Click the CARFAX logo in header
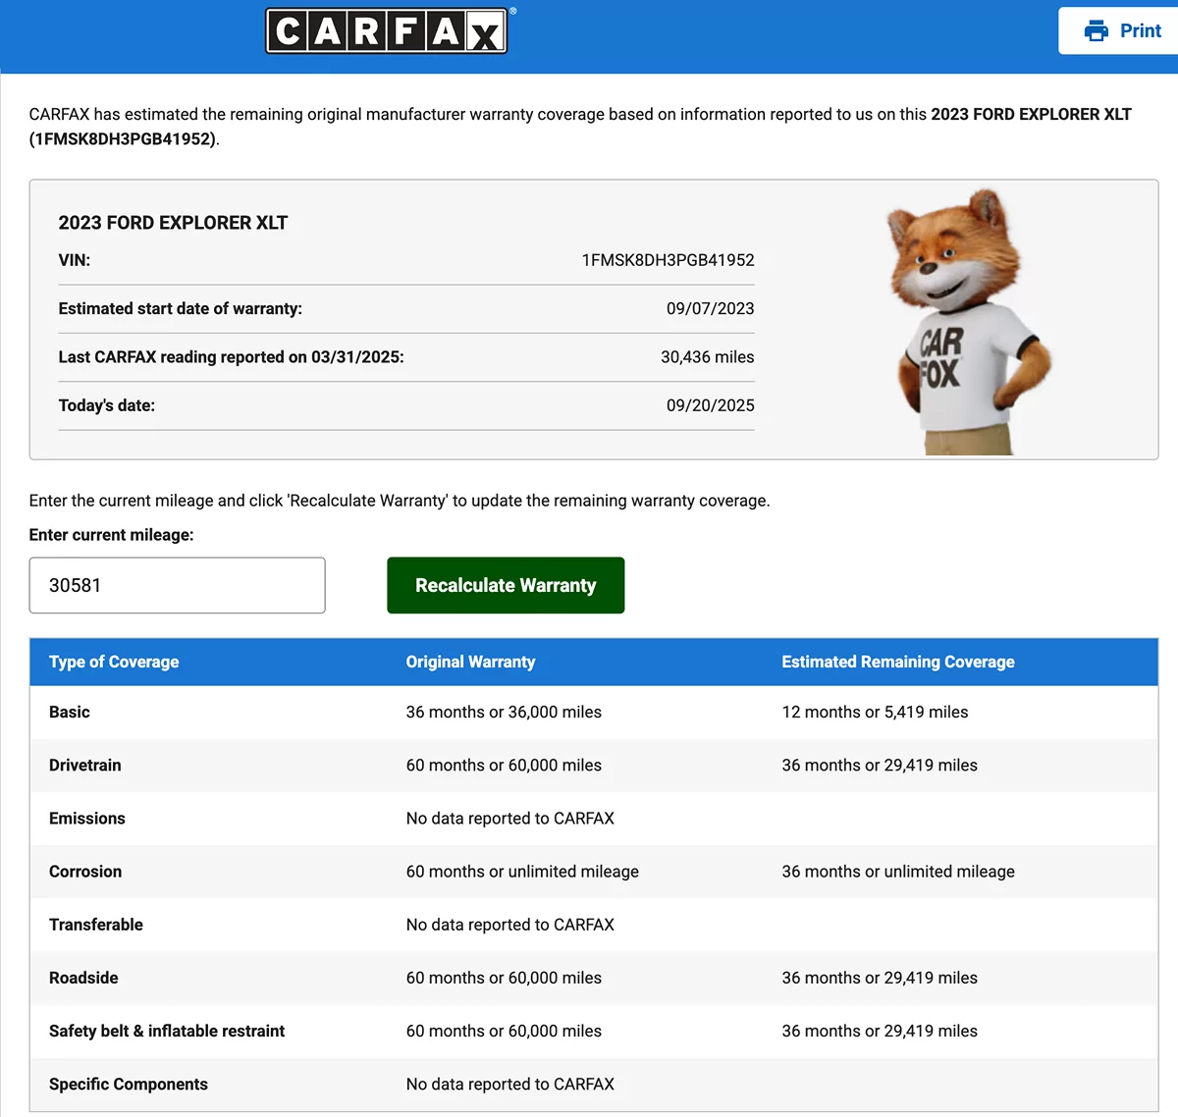1178x1117 pixels. click(x=387, y=31)
